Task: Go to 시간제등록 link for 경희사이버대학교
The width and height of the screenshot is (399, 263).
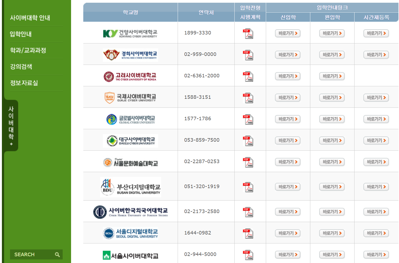Action: [376, 55]
